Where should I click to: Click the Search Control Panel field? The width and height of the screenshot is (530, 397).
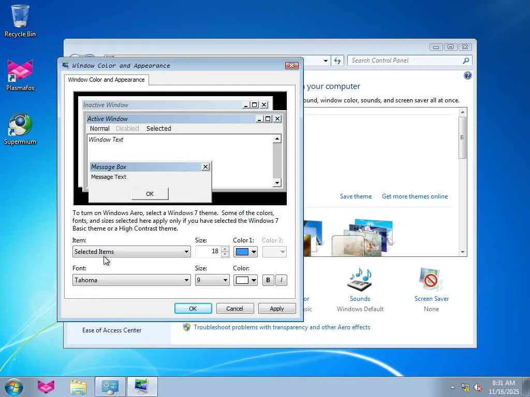406,61
